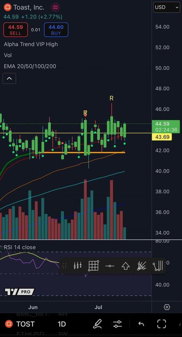This screenshot has height=337, width=182.
Task: Tap the Jun label on time axis
Action: click(x=33, y=307)
